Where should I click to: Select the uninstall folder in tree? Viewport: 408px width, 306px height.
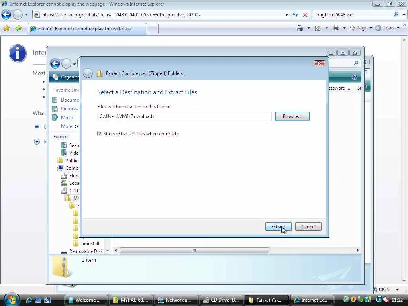pyautogui.click(x=87, y=244)
